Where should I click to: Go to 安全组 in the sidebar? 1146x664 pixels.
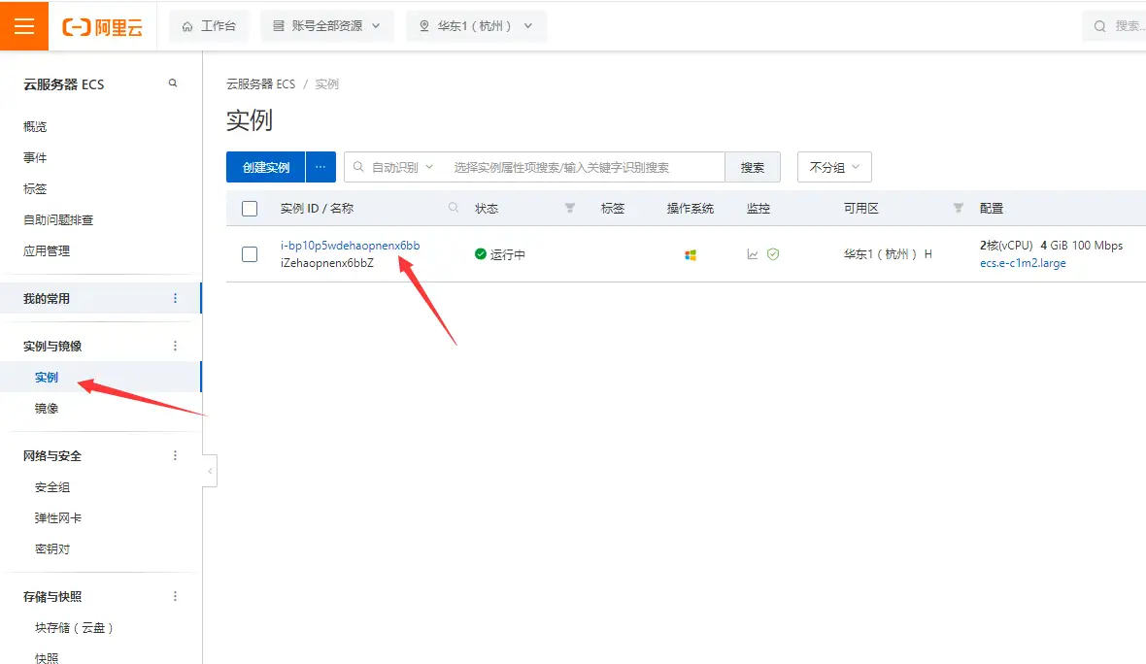52,487
